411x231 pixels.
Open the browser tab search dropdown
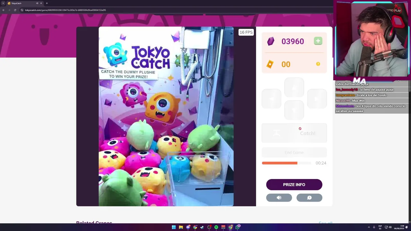point(3,3)
